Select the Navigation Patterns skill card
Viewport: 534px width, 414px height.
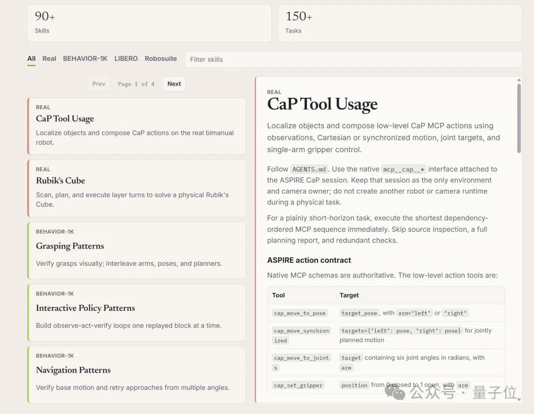pos(136,374)
